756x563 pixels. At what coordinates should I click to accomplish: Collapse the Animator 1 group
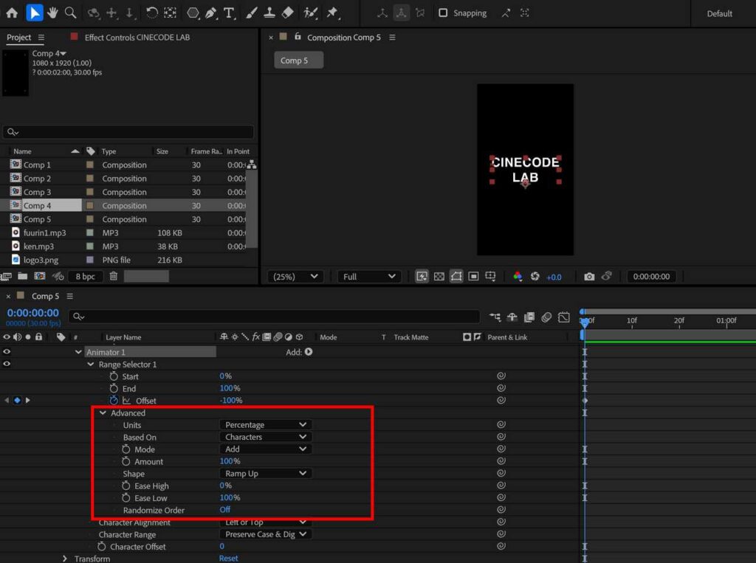pos(78,352)
